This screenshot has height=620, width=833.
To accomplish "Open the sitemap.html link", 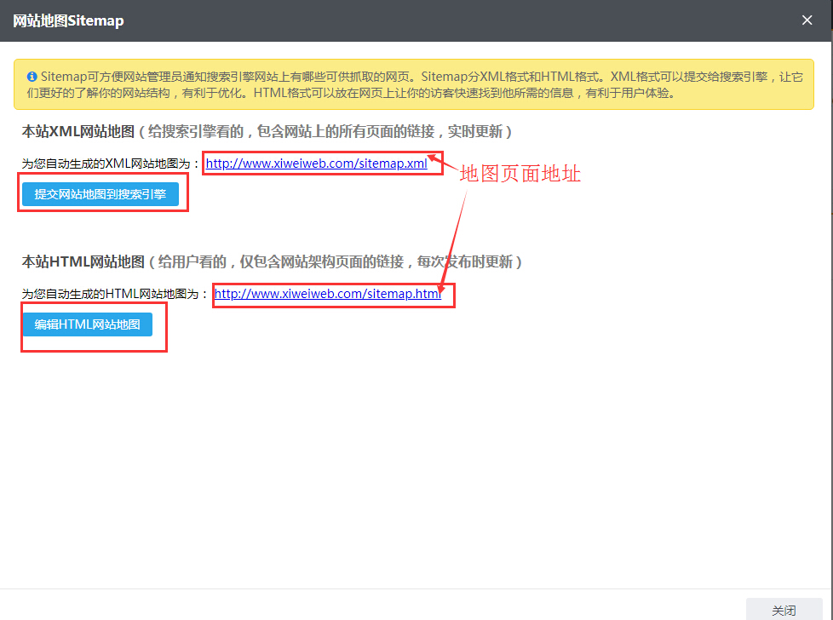I will (x=327, y=294).
